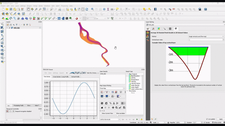Click the home icon on plot toolbar
The height and width of the screenshot is (126, 225).
102,108
